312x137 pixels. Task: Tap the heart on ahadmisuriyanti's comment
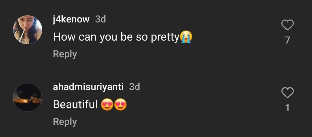[287, 93]
